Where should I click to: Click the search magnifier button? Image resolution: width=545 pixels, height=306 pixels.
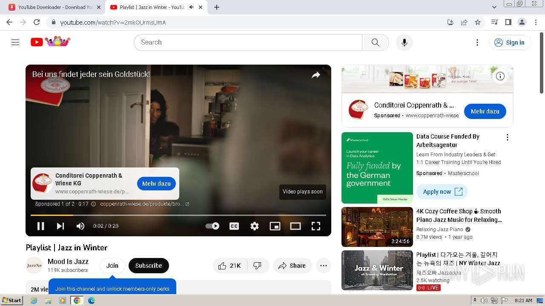(x=375, y=42)
